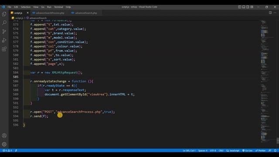This screenshot has height=157, width=279.
Task: Change indentation via Spaces: 4
Action: 203,150
